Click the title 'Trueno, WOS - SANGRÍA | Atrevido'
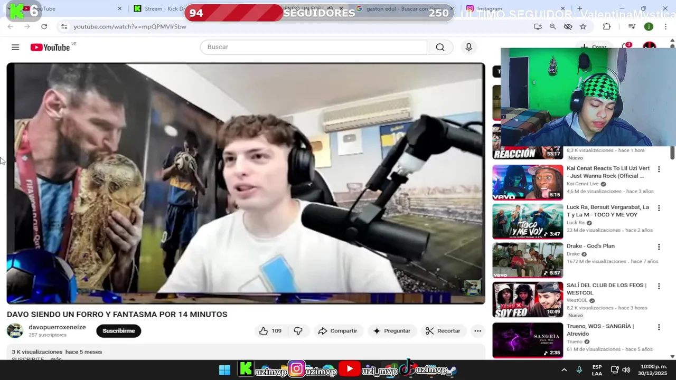 [600, 329]
